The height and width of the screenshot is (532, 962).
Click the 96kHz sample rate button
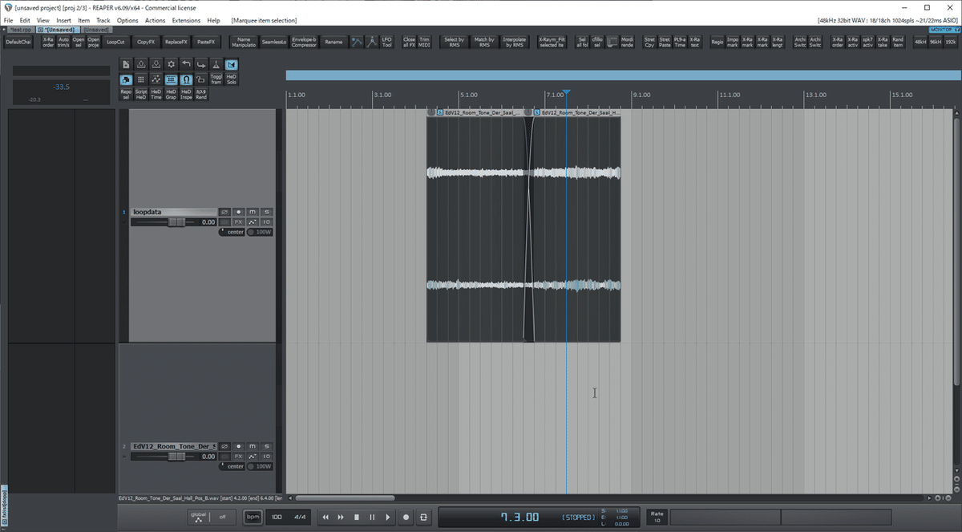[935, 41]
